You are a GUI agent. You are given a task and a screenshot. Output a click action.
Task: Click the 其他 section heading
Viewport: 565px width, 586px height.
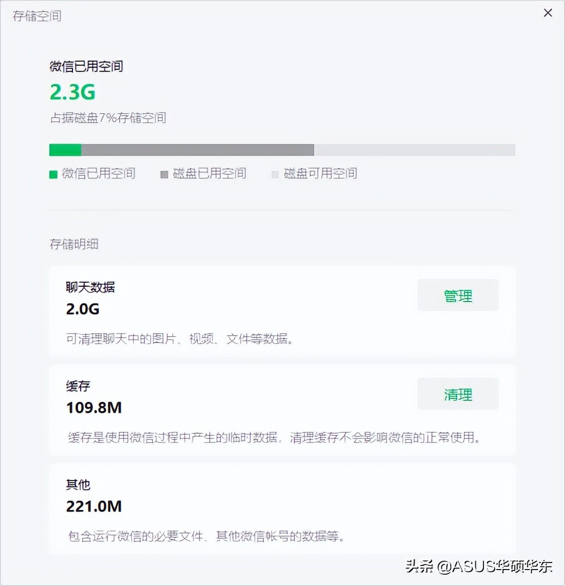pos(77,485)
